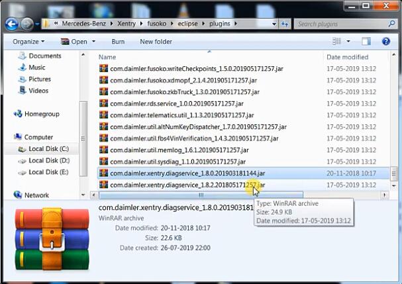The image size is (402, 284).
Task: Click the Refresh button beside address bar
Action: 285,24
